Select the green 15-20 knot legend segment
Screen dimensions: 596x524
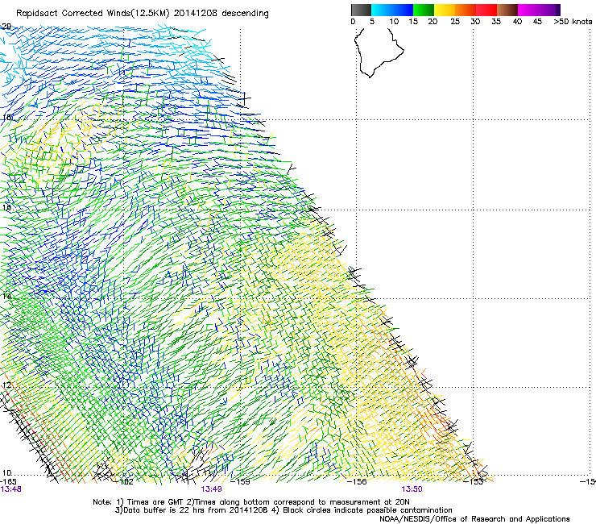[424, 10]
